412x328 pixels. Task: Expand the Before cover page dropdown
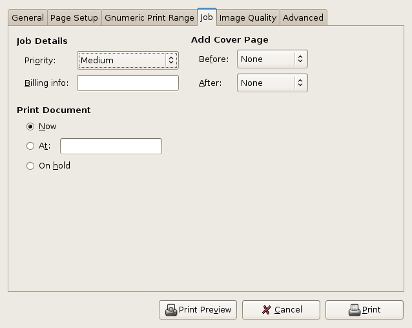coord(273,59)
